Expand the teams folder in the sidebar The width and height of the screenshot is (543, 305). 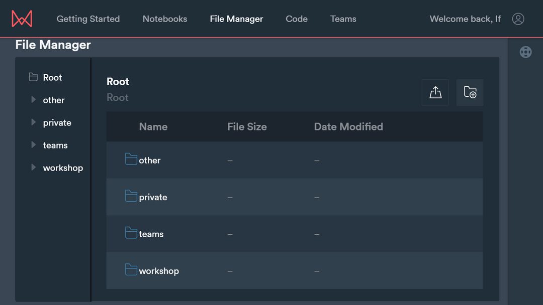point(32,145)
